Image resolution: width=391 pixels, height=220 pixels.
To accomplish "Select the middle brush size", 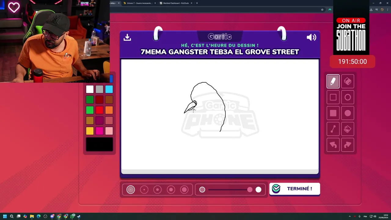I will (157, 190).
